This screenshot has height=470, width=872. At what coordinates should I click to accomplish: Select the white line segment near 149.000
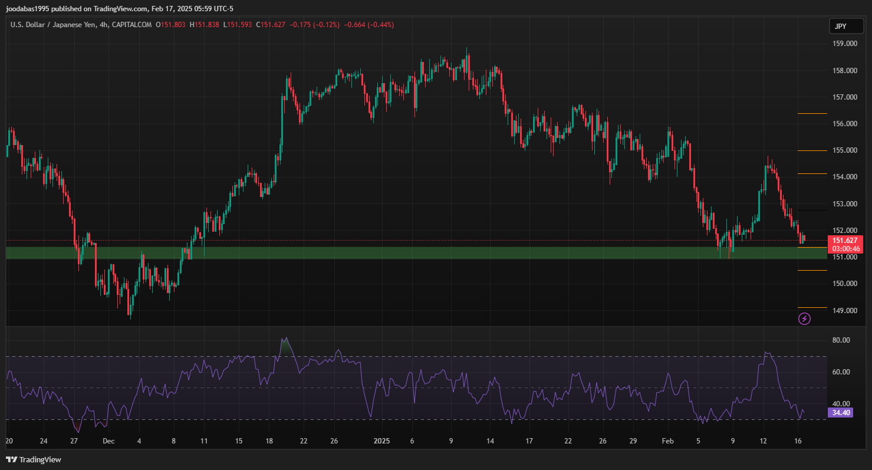tap(812, 307)
